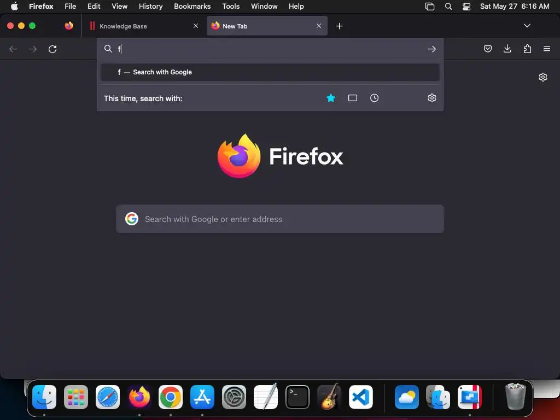Open GarageBand from the Dock

point(329,397)
